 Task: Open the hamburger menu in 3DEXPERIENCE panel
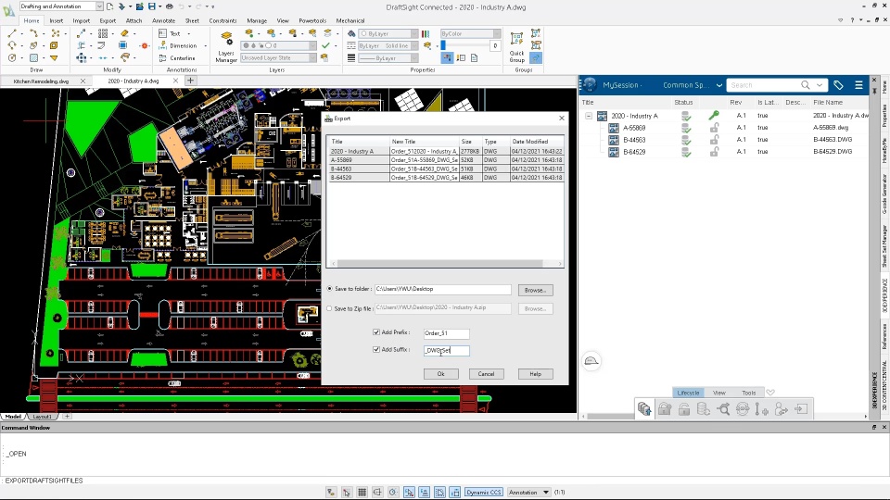tap(858, 85)
